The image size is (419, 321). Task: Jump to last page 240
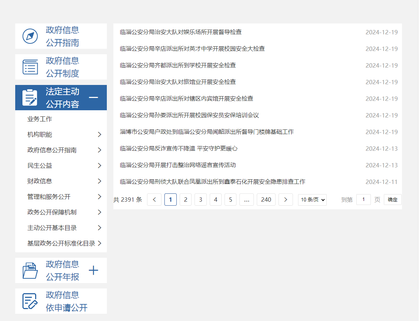(x=266, y=200)
